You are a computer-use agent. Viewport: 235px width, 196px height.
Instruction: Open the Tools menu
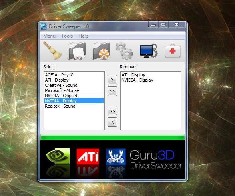pos(67,36)
